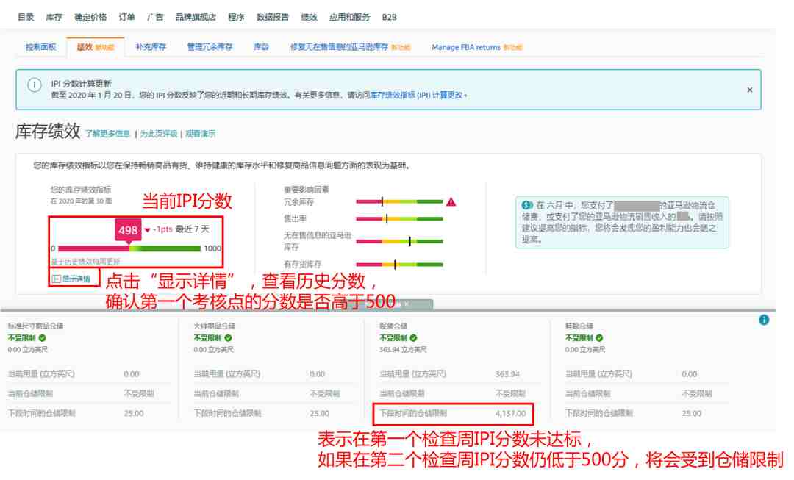The height and width of the screenshot is (480, 794).
Task: Click the green check under 标准尺寸商品仓储
Action: pyautogui.click(x=43, y=337)
